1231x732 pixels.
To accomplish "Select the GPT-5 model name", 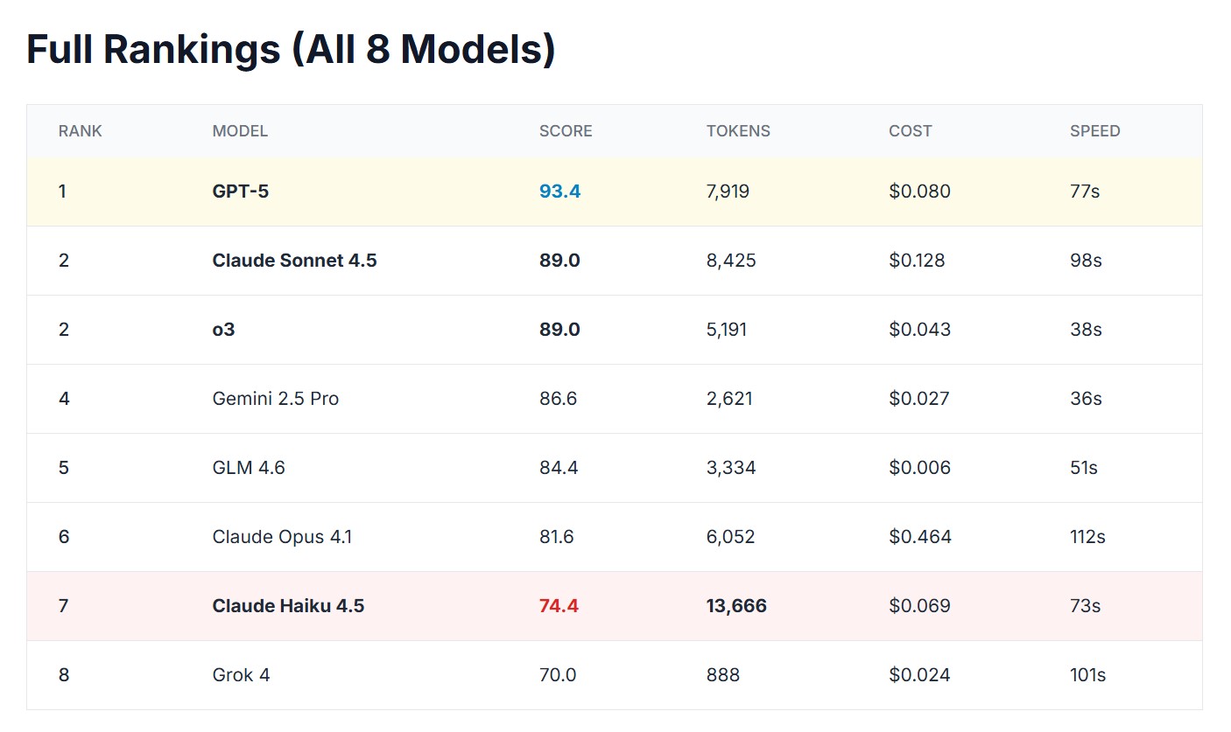I will coord(241,192).
